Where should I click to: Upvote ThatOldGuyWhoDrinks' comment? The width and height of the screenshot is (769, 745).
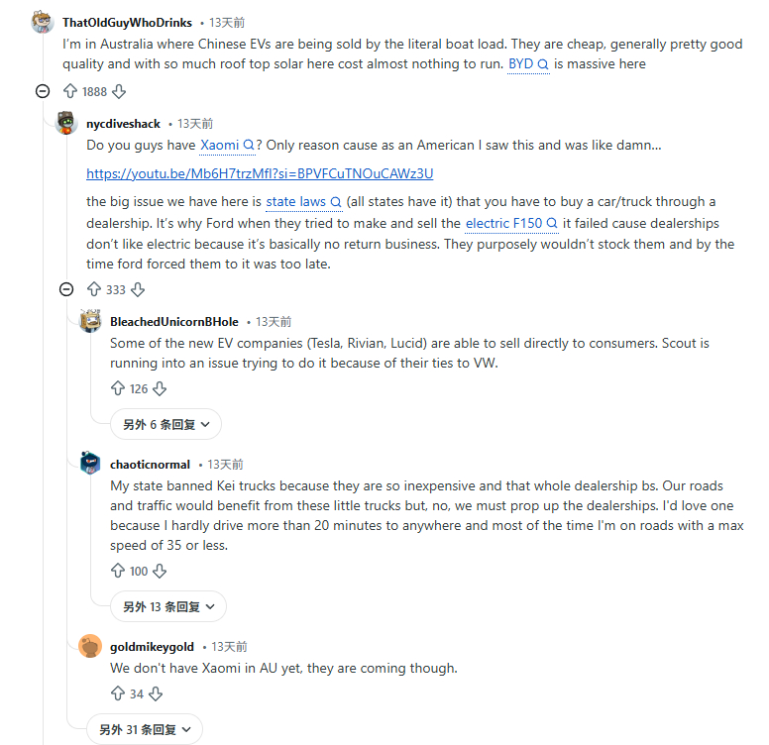tap(70, 91)
